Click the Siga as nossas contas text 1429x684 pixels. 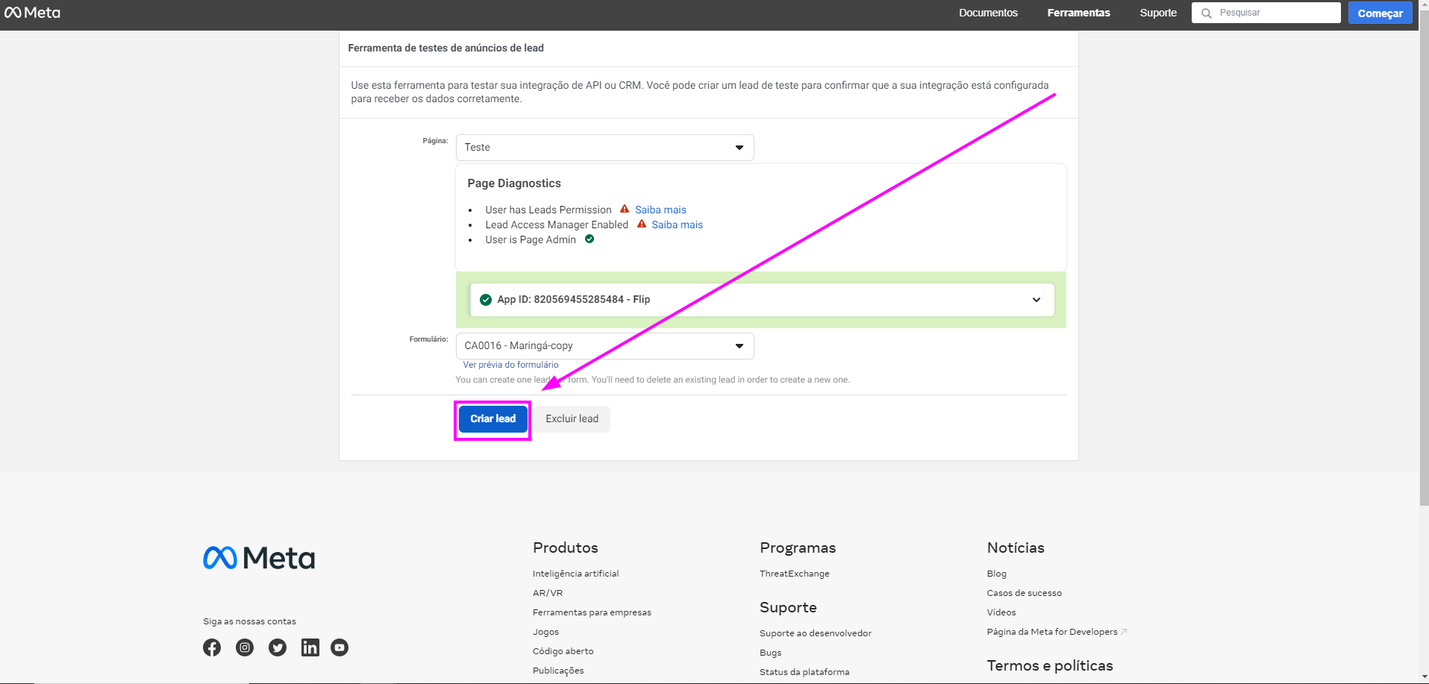click(x=249, y=621)
